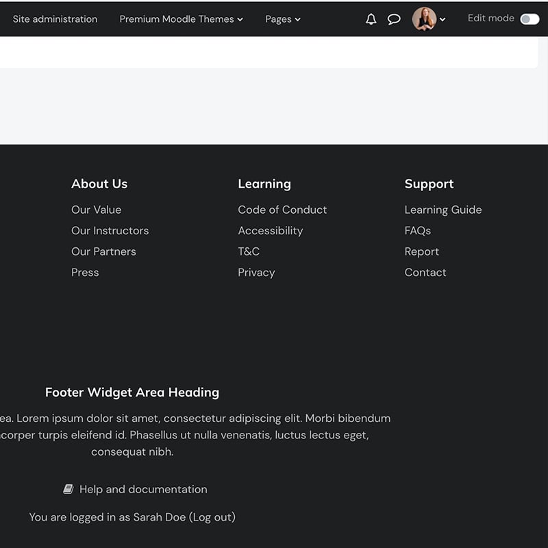
Task: Open the Learning Guide link
Action: tap(443, 210)
